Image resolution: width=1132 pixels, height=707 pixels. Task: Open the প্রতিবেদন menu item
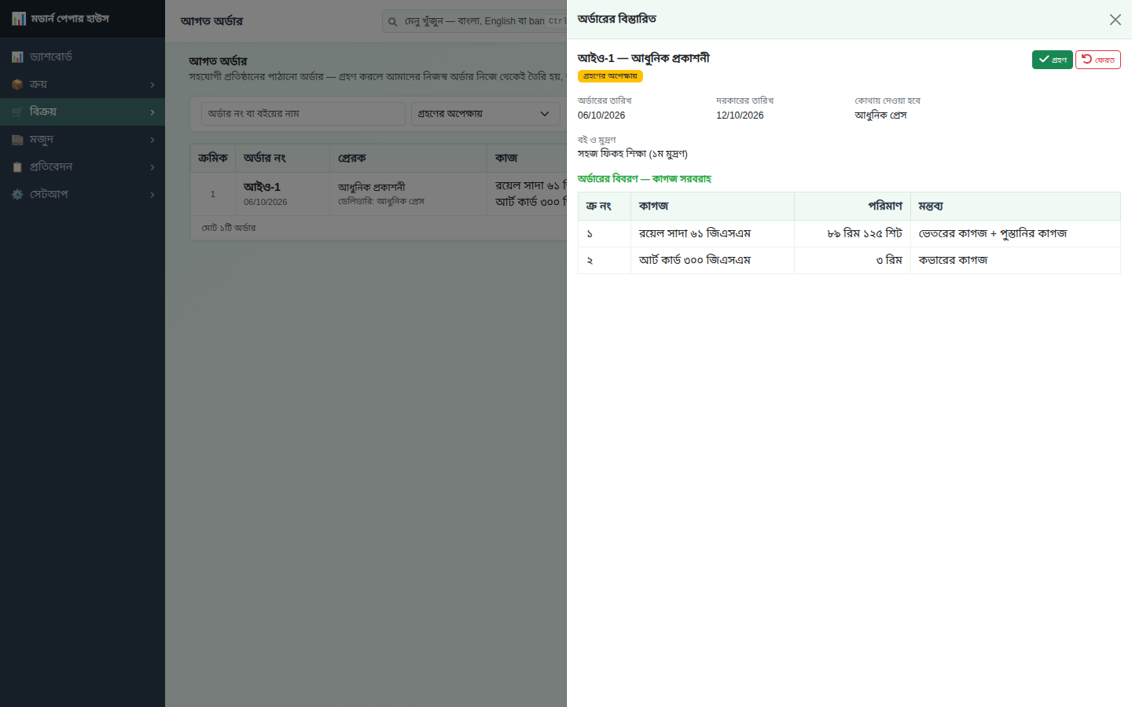point(83,167)
